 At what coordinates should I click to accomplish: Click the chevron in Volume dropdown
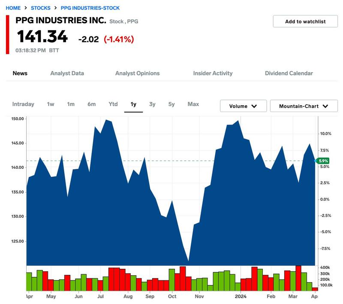click(x=254, y=106)
